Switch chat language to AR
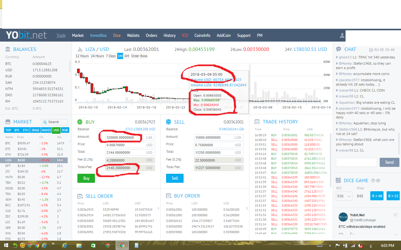The width and height of the screenshot is (401, 250). pos(393,50)
